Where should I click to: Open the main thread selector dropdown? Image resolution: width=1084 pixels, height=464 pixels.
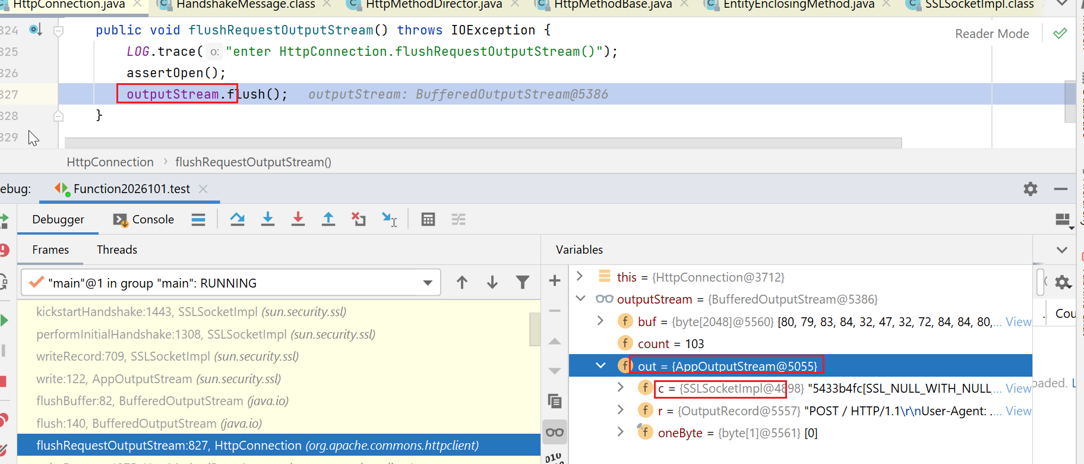(428, 283)
